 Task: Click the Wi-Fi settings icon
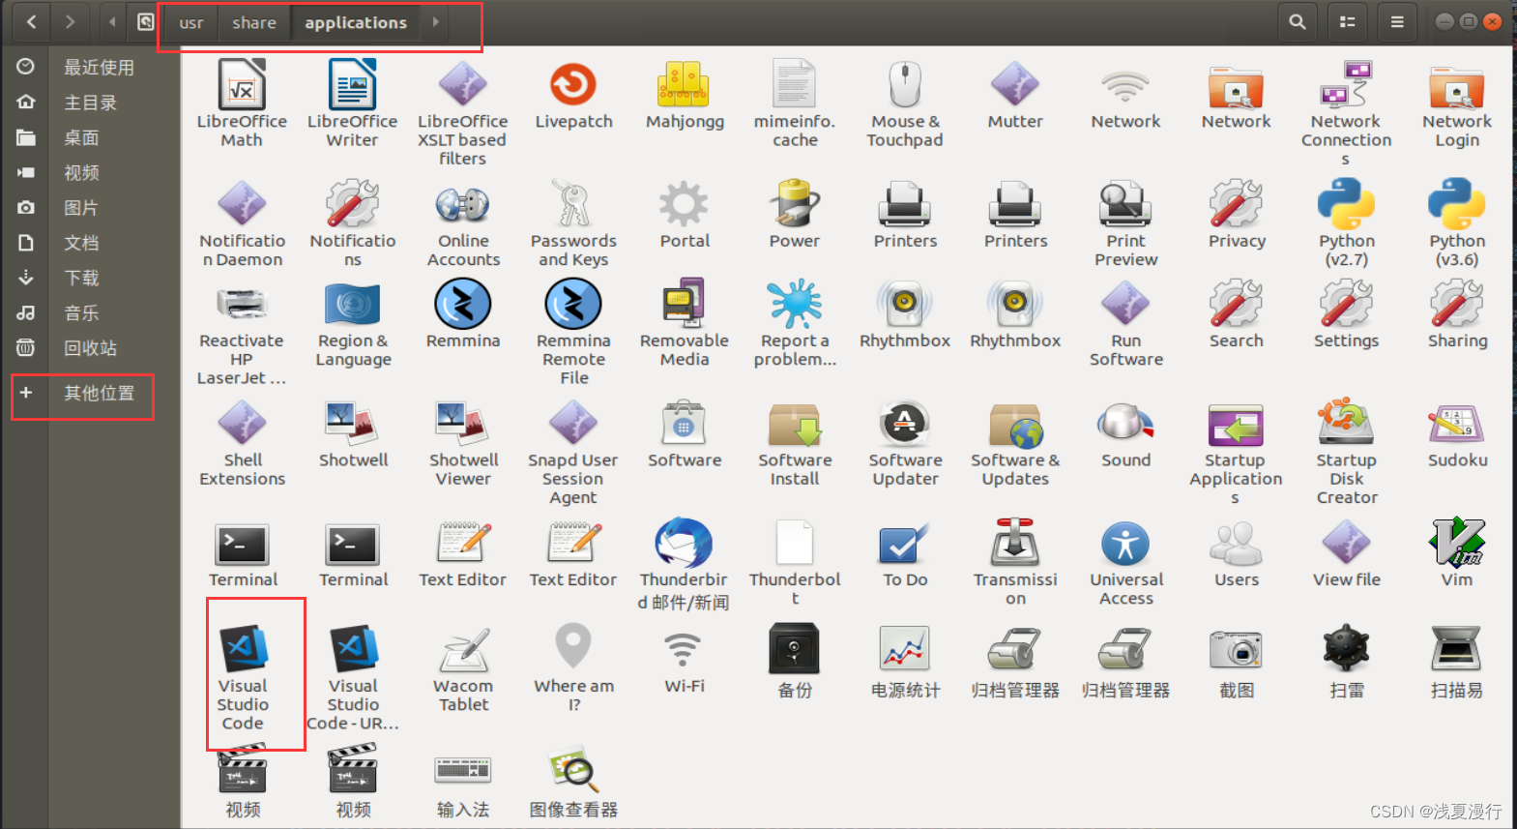coord(685,649)
